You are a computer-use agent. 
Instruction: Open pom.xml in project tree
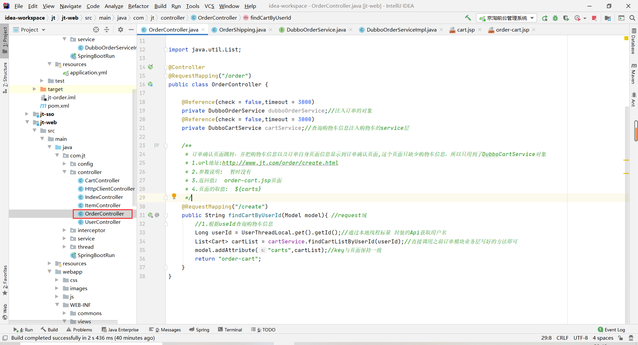click(58, 106)
